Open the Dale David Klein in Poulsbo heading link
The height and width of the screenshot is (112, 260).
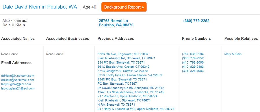pyautogui.click(x=40, y=7)
